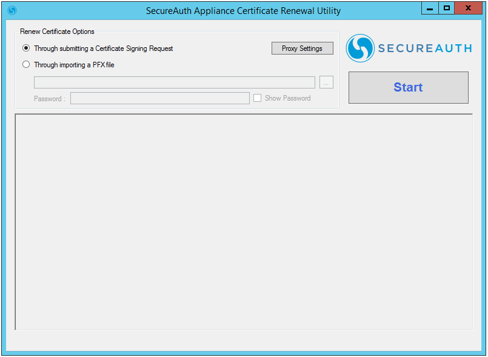
Task: Click the Password field label
Action: click(x=49, y=99)
